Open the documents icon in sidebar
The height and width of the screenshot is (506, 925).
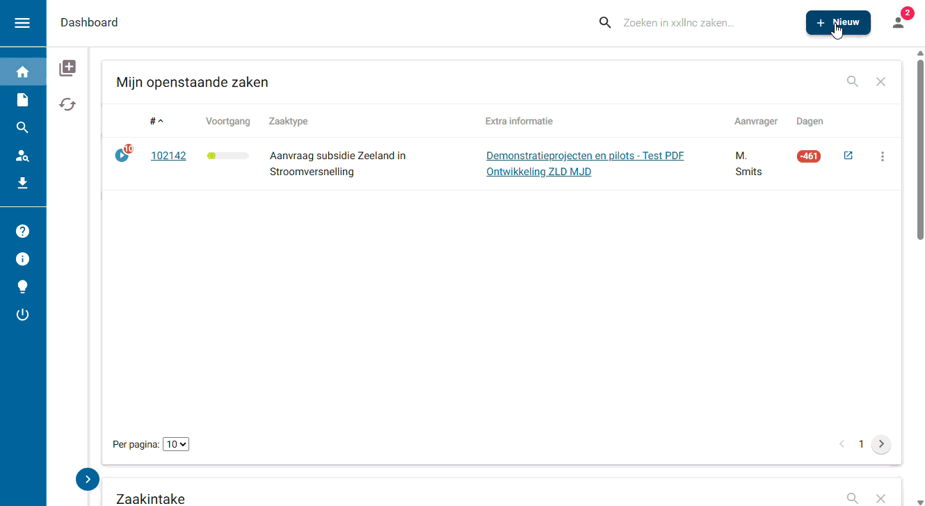point(22,100)
